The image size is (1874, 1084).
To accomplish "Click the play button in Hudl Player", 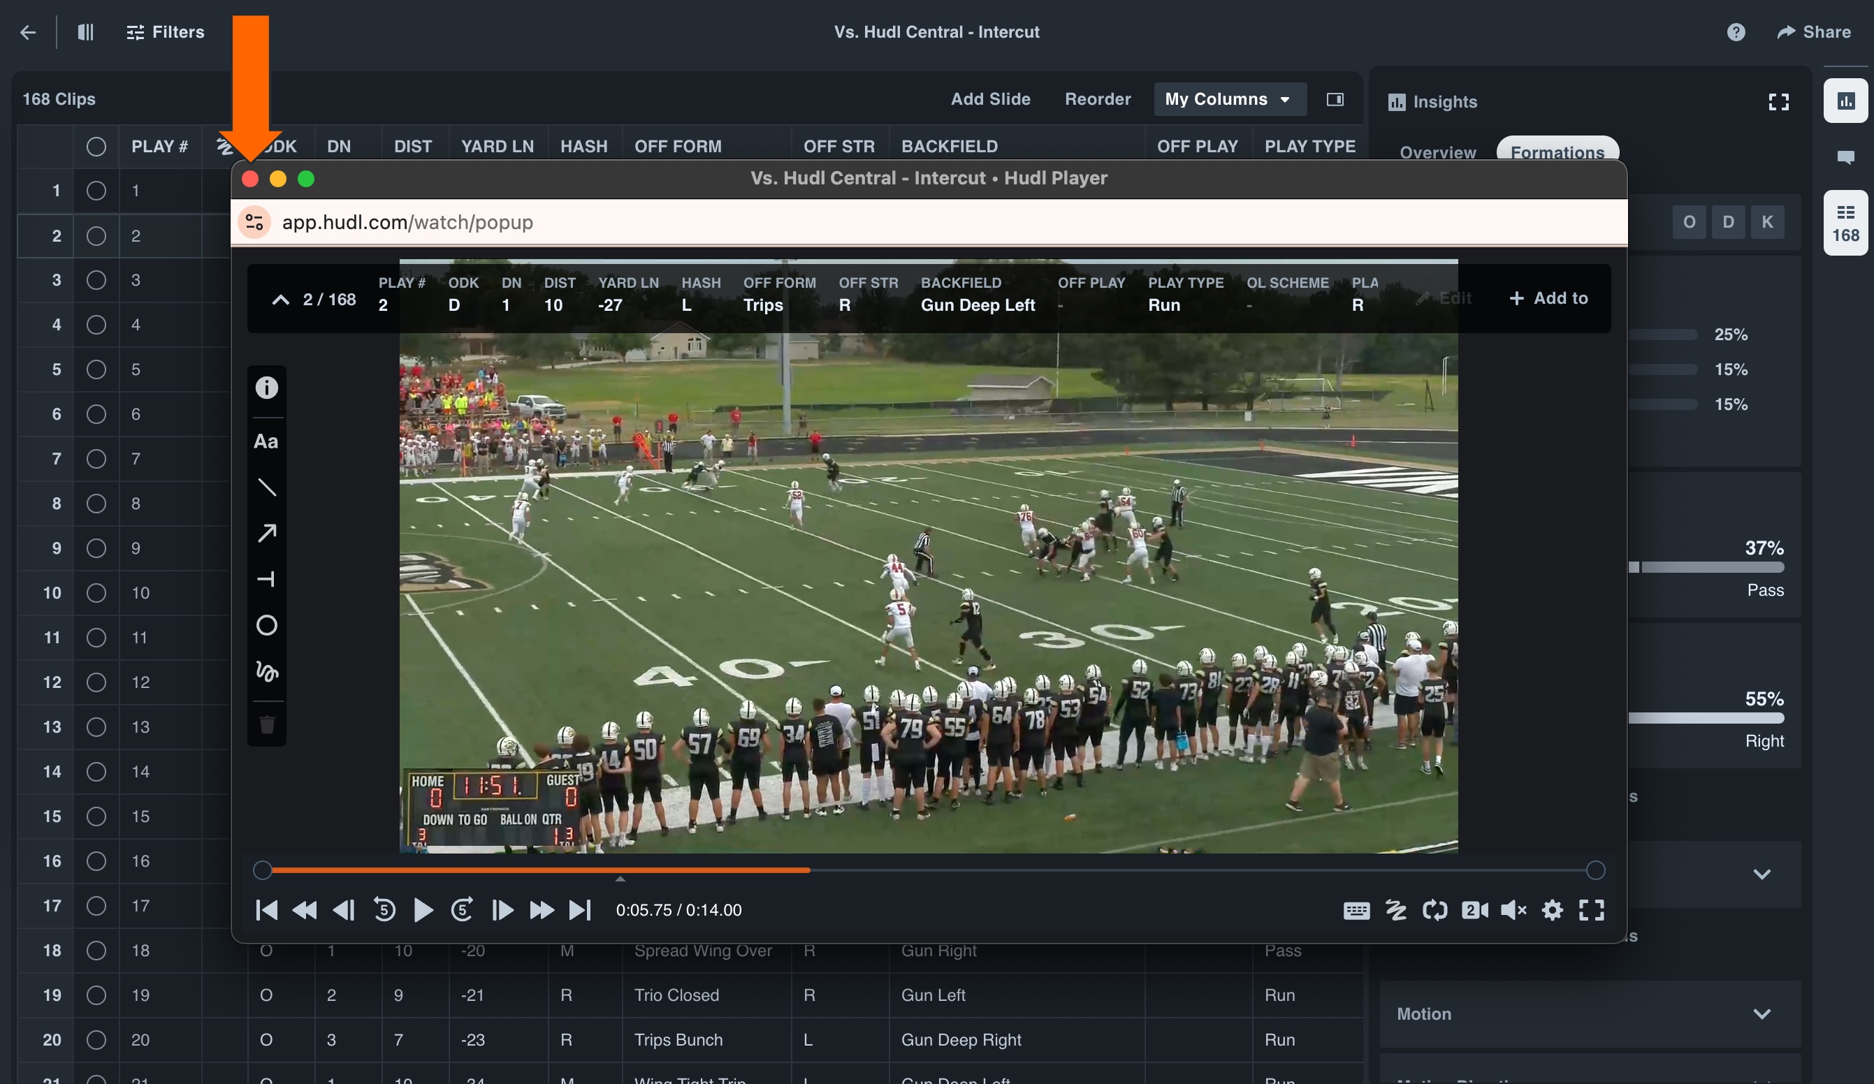I will [x=423, y=910].
